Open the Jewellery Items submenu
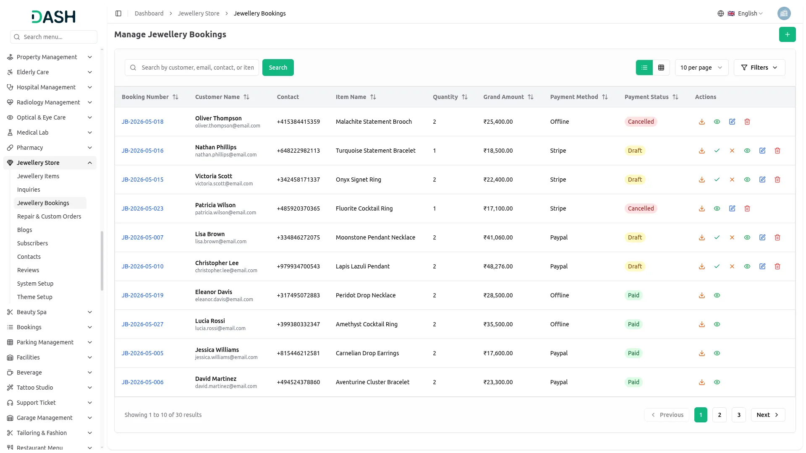 tap(38, 176)
